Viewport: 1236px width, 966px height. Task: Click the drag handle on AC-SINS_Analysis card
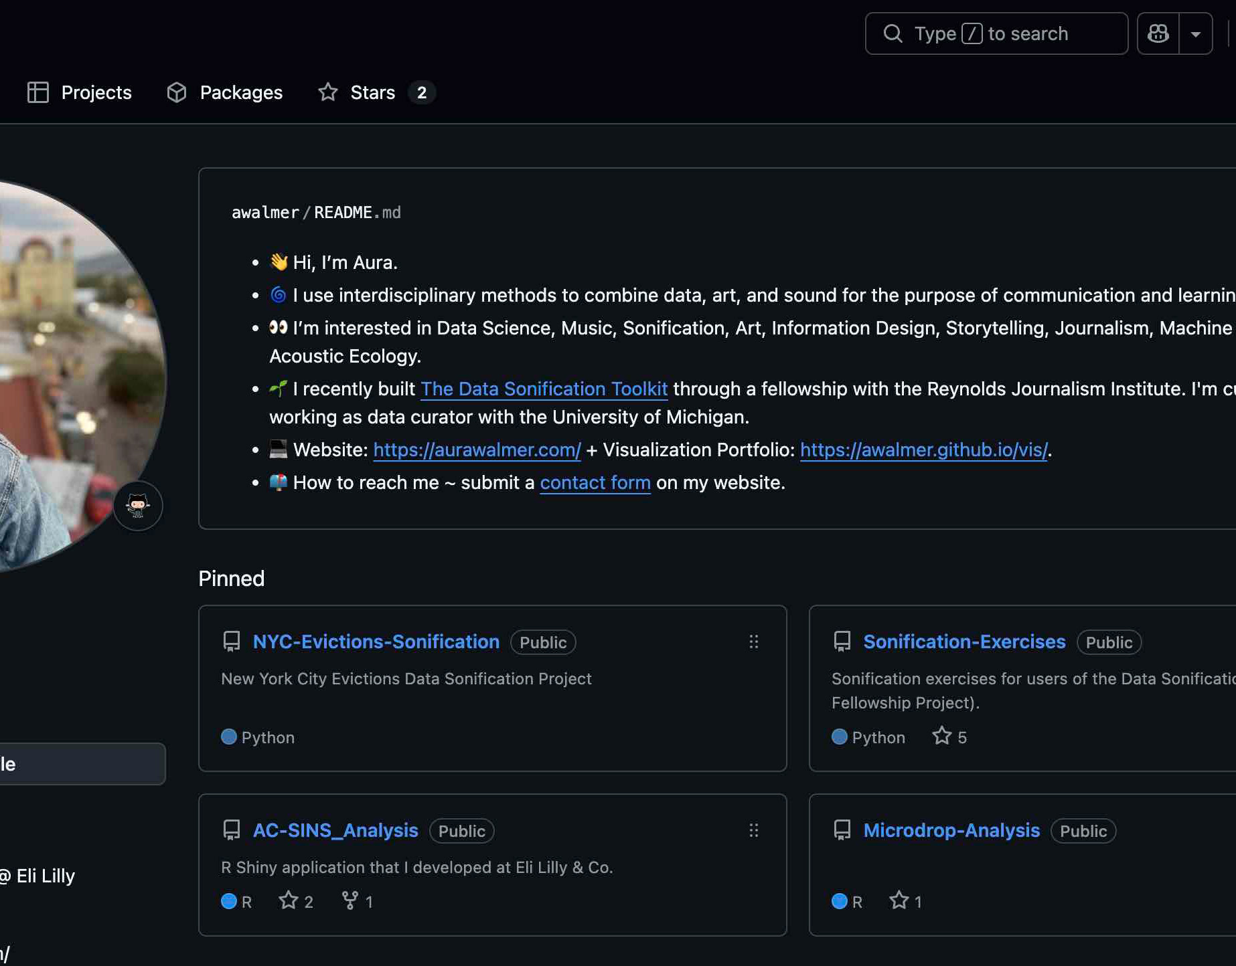tap(754, 830)
